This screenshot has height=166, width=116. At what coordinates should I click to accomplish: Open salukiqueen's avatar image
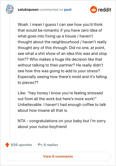tap(10, 9)
